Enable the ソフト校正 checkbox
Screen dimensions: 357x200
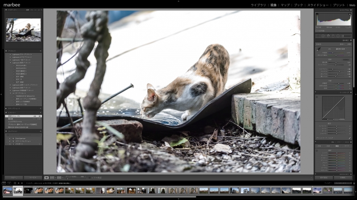pos(89,177)
